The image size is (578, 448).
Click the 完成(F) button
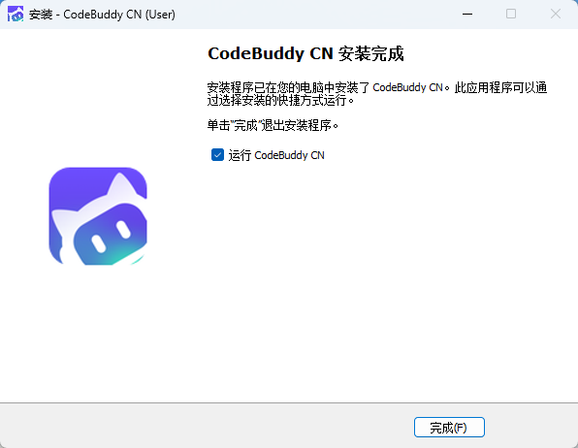tap(449, 428)
